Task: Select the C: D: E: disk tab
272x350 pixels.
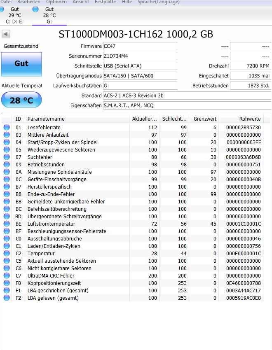Action: point(15,15)
